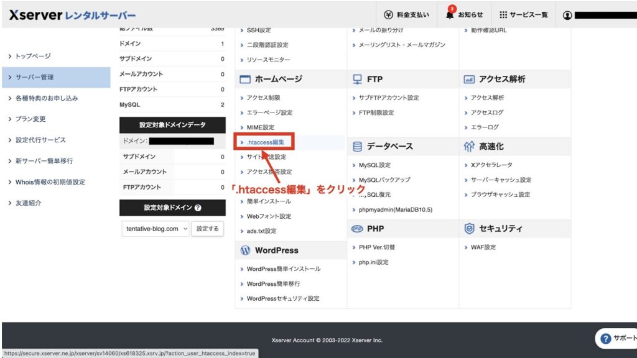
Task: Open サブFTPアカウント設定 link
Action: tap(389, 98)
